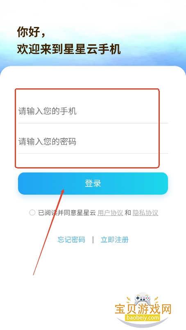The height and width of the screenshot is (330, 186).
Task: Click the 你好, greeting heading
Action: point(31,32)
